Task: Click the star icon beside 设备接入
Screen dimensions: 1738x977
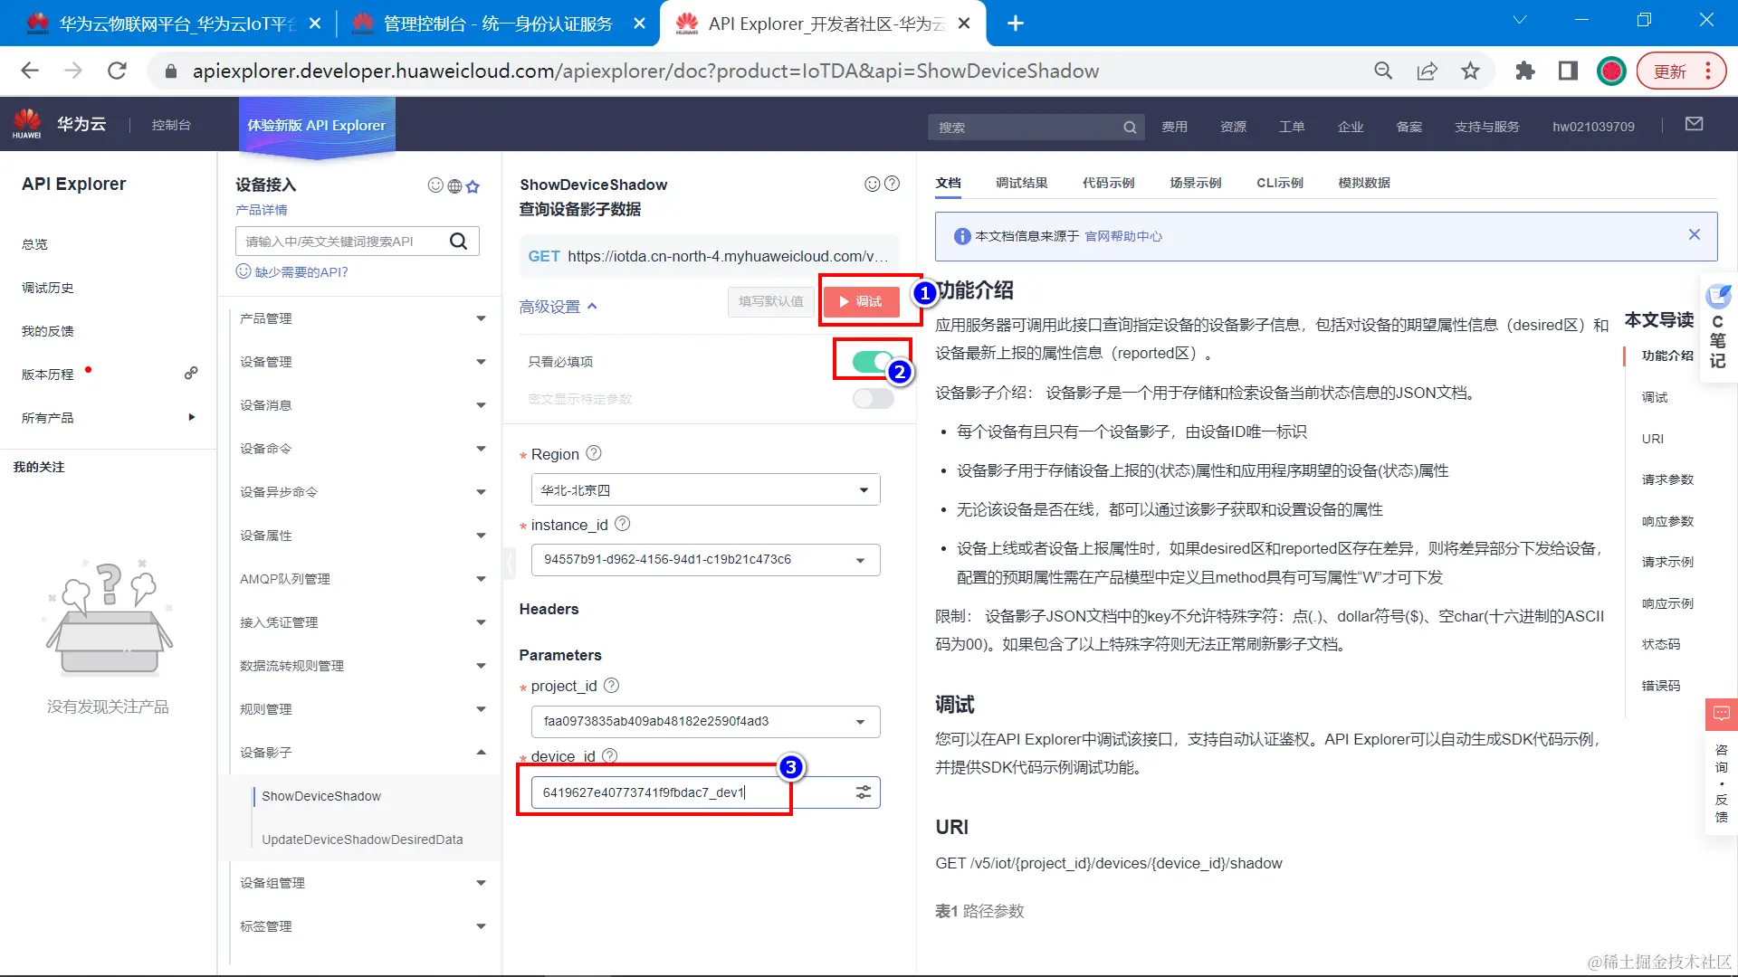Action: (473, 186)
